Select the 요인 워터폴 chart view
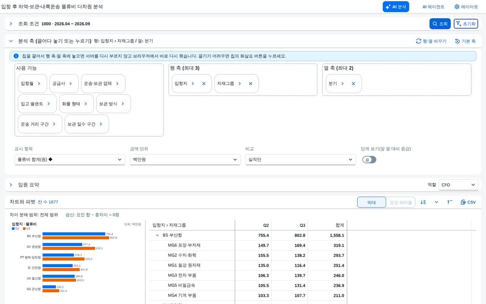486x304 pixels. 401,202
